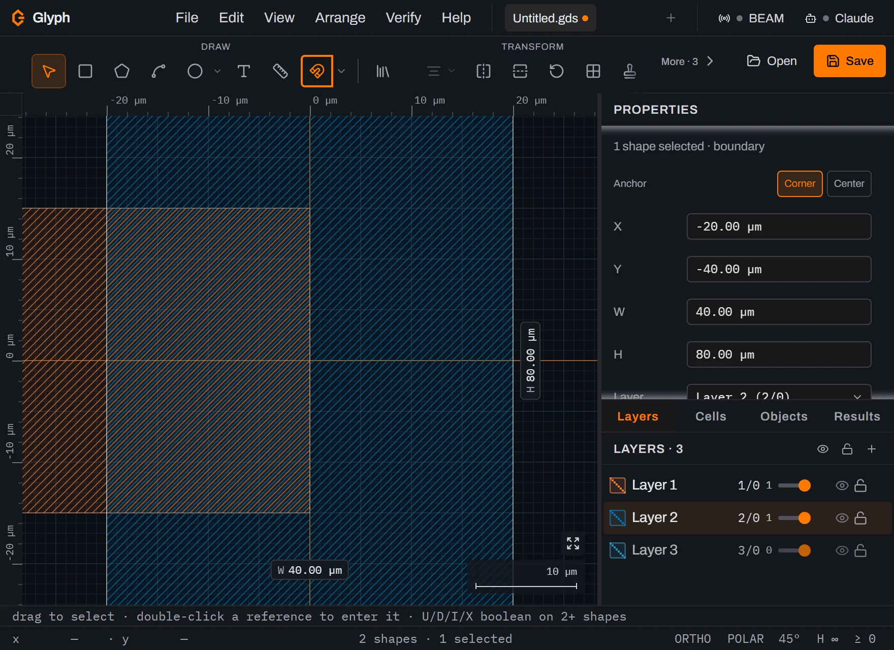Toggle POLAR mode in status bar
Image resolution: width=894 pixels, height=650 pixels.
pos(745,639)
